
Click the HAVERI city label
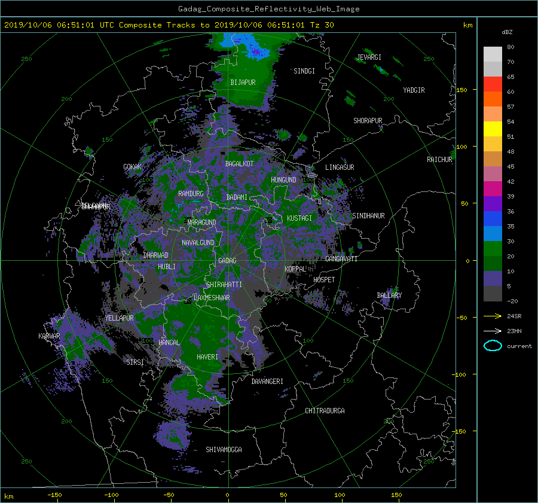(x=207, y=357)
